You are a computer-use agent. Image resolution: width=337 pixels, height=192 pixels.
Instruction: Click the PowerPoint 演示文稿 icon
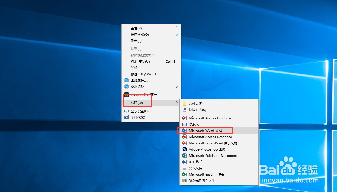(x=184, y=143)
